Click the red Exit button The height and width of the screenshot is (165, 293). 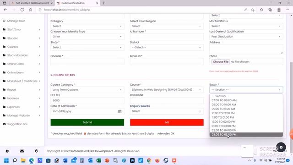coord(167,122)
